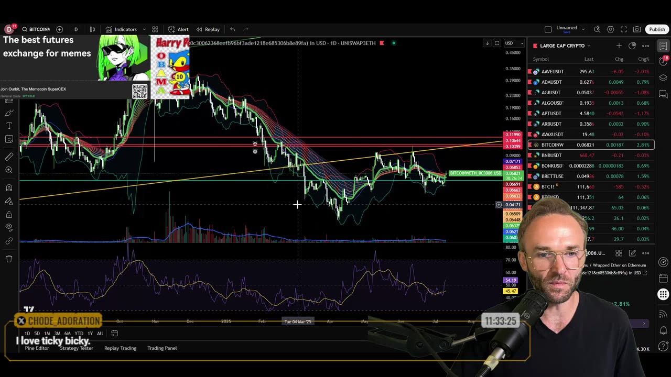671x377 pixels.
Task: Toggle the loop-arrows scale button near USD
Action: point(497,43)
